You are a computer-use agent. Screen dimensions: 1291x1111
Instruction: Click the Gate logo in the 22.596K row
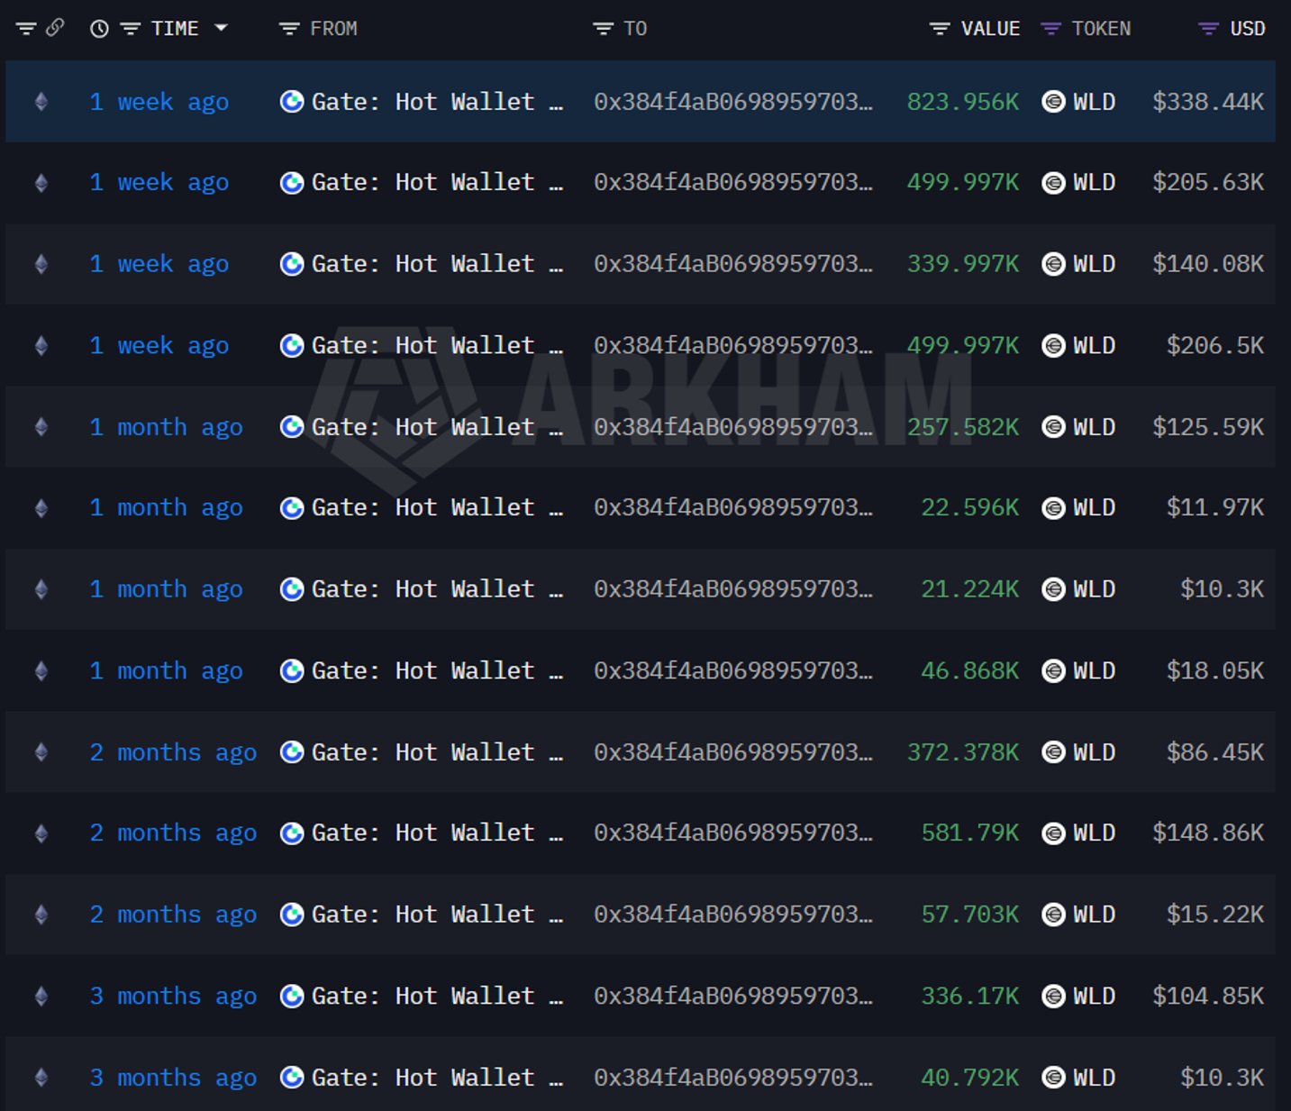[x=292, y=508]
